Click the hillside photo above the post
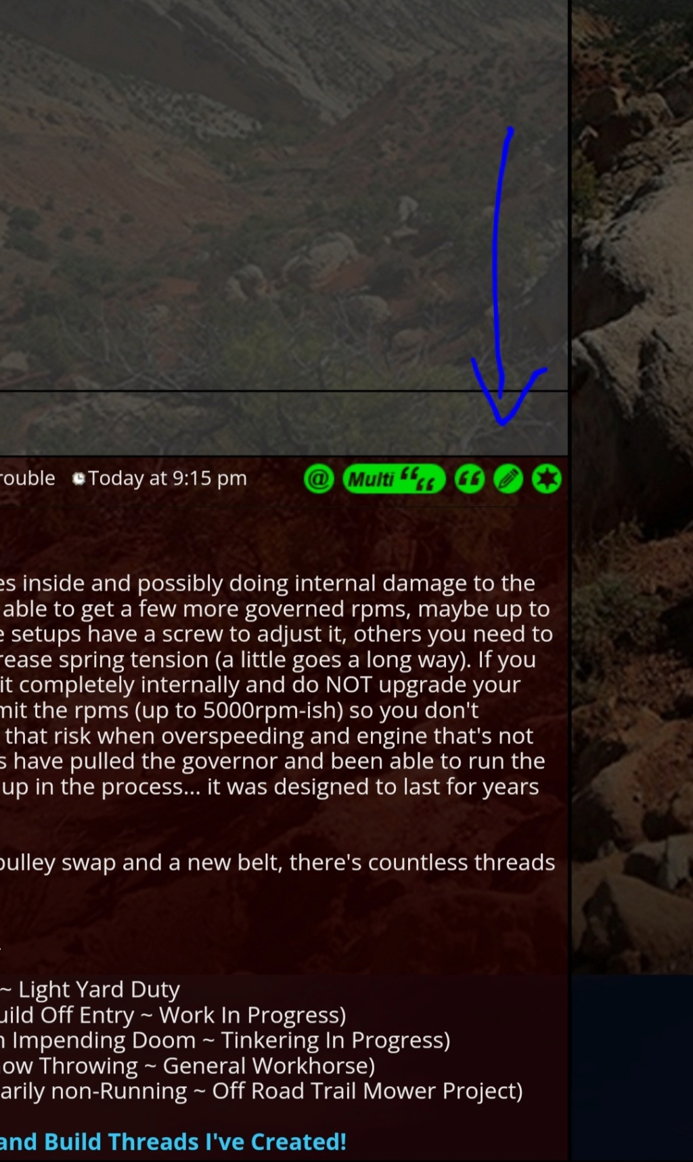This screenshot has width=693, height=1162. (284, 195)
